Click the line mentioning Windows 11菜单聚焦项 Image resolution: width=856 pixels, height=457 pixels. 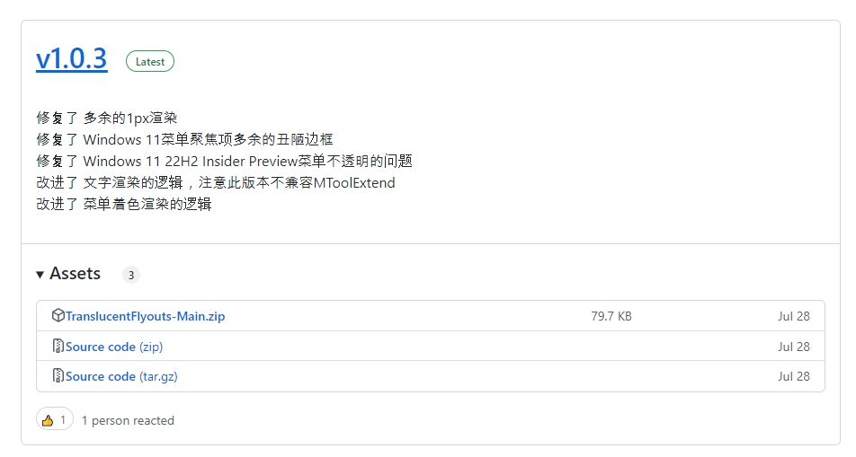point(184,139)
